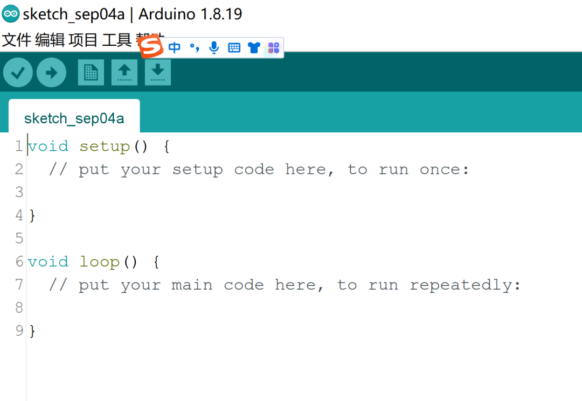582x401 pixels.
Task: Click the 'void setup() {' code line
Action: point(99,146)
